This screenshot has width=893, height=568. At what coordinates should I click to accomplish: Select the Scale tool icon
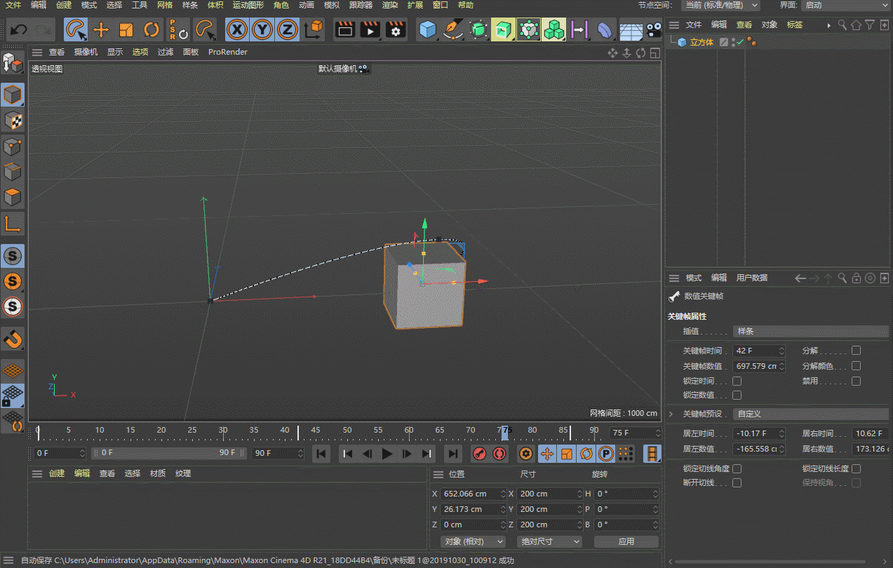point(126,29)
